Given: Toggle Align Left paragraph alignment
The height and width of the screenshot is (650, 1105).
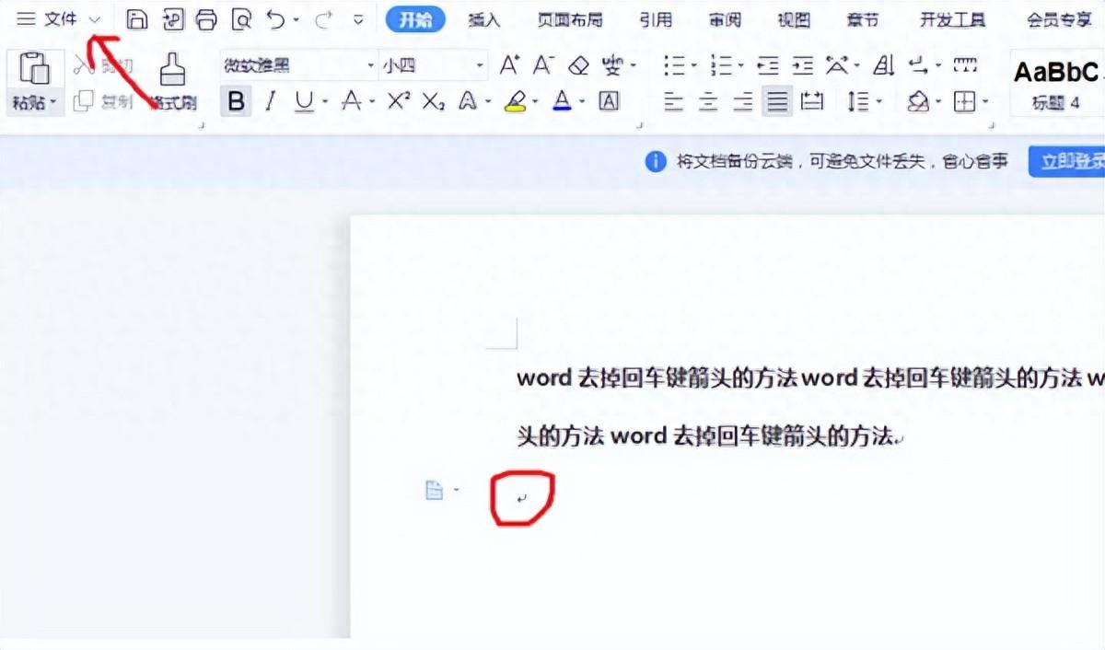Looking at the screenshot, I should [674, 101].
